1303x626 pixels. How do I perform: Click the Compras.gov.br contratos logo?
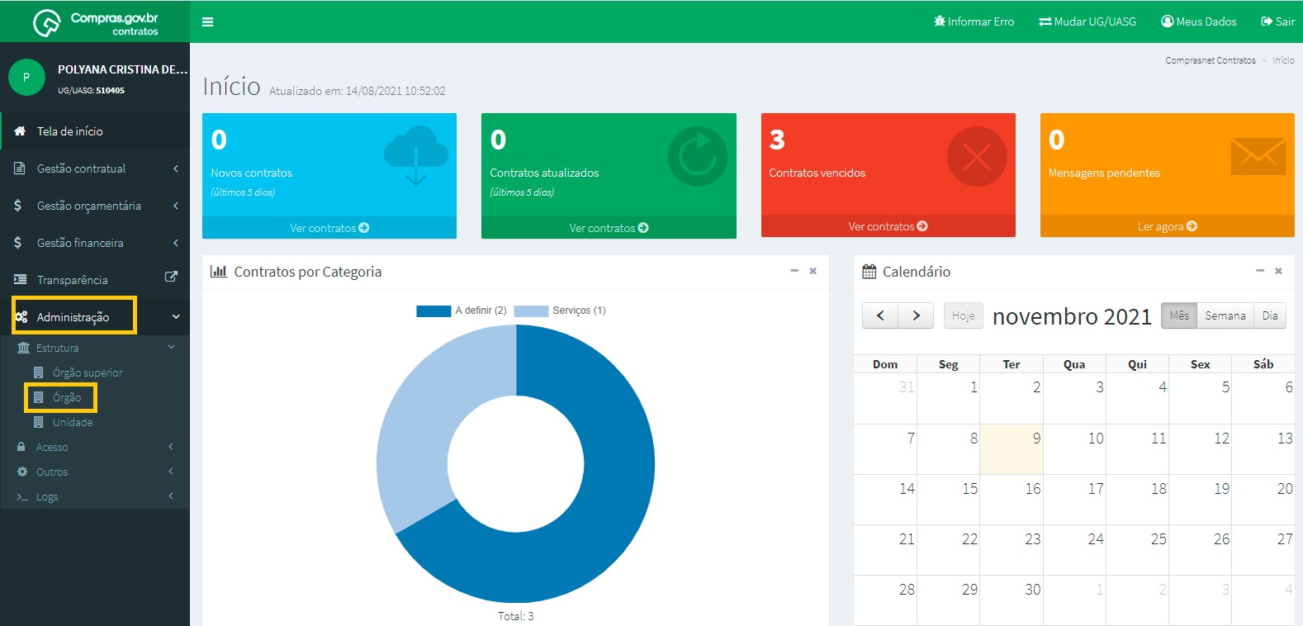tap(95, 22)
